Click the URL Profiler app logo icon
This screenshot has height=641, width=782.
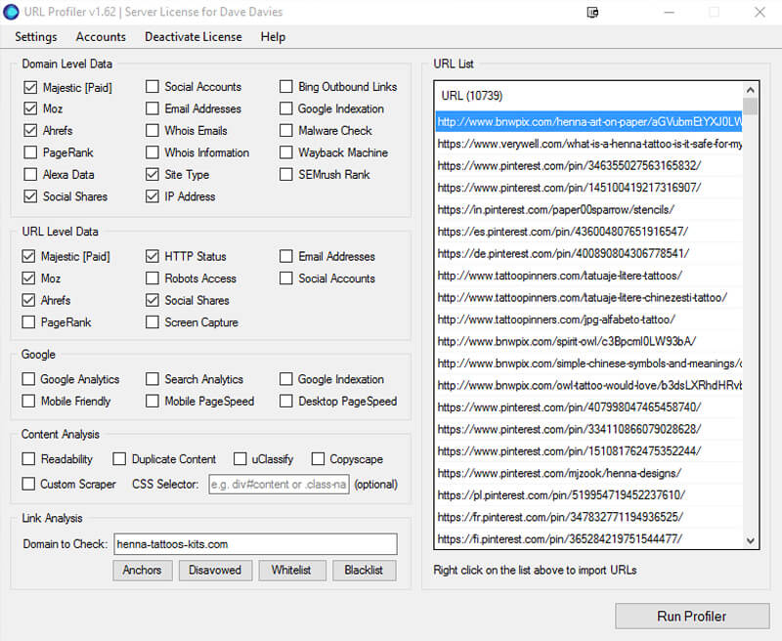click(x=11, y=12)
